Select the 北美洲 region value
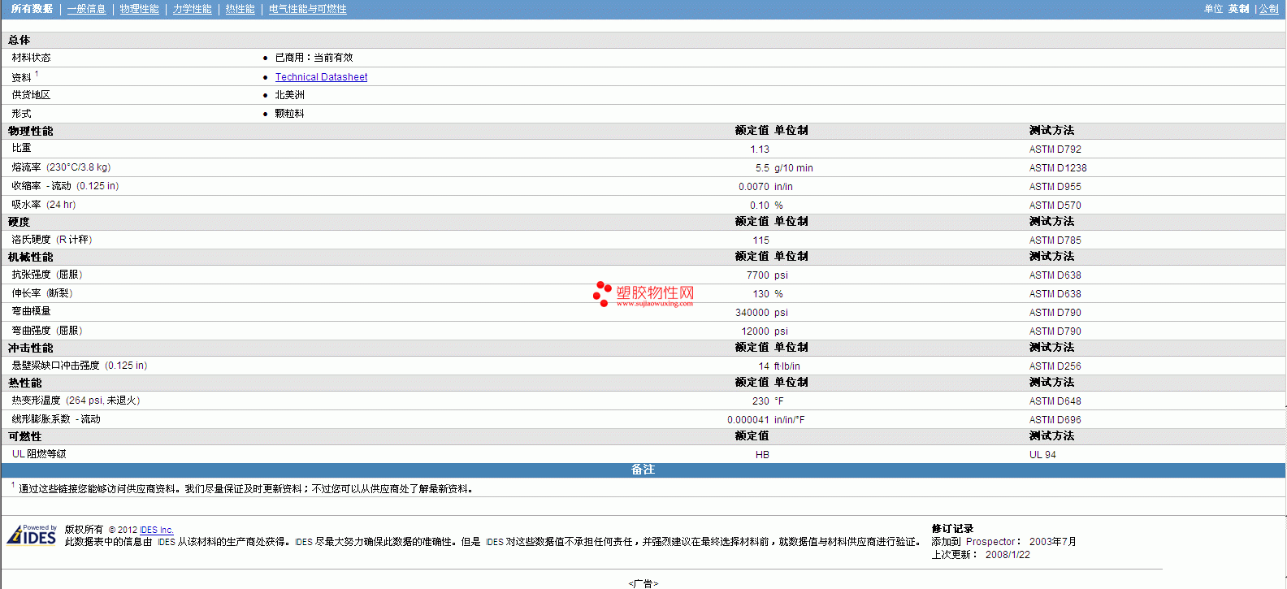Screen dimensions: 1287x589 point(289,95)
